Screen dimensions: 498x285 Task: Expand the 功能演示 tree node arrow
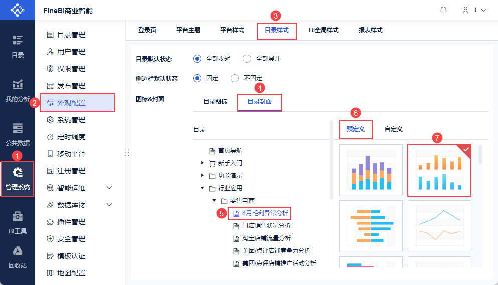(x=202, y=175)
